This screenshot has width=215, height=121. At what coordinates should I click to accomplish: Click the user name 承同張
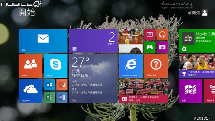point(194,13)
